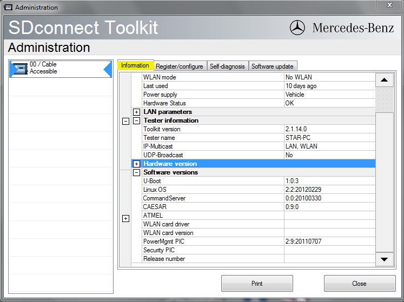This screenshot has height=302, width=404.
Task: Select the PowerMgmt PIC row label
Action: pyautogui.click(x=164, y=241)
